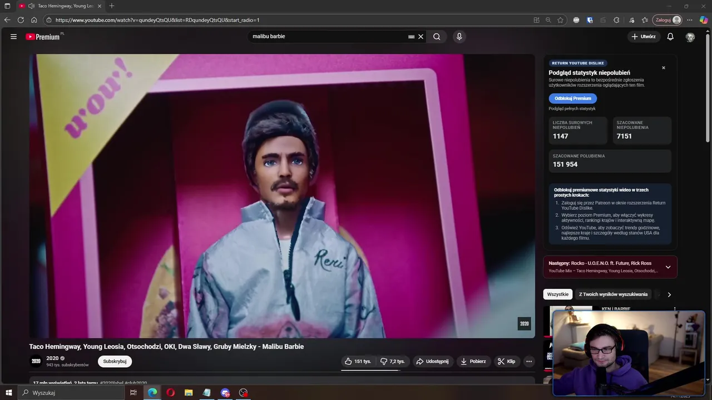
Task: Download the video with Pobierz
Action: 473,361
